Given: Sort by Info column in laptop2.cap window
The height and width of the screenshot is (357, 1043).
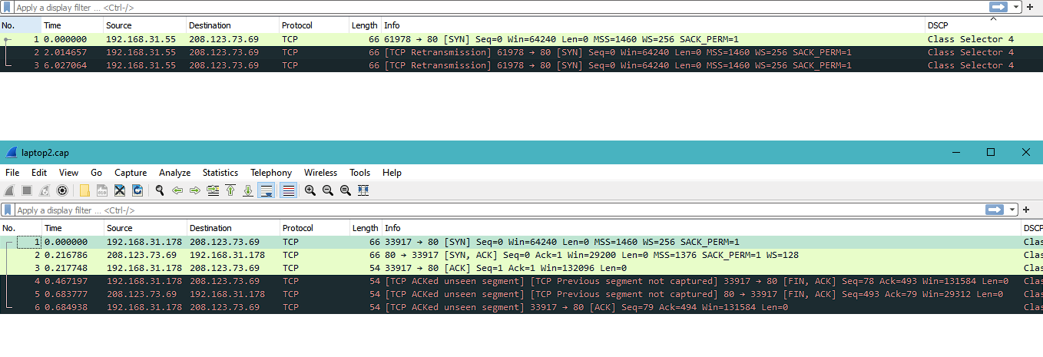Looking at the screenshot, I should pyautogui.click(x=700, y=228).
